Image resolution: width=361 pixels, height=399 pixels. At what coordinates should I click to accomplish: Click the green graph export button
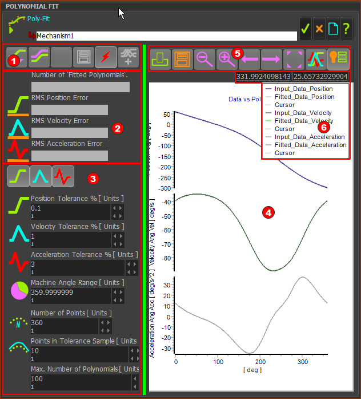(x=160, y=60)
